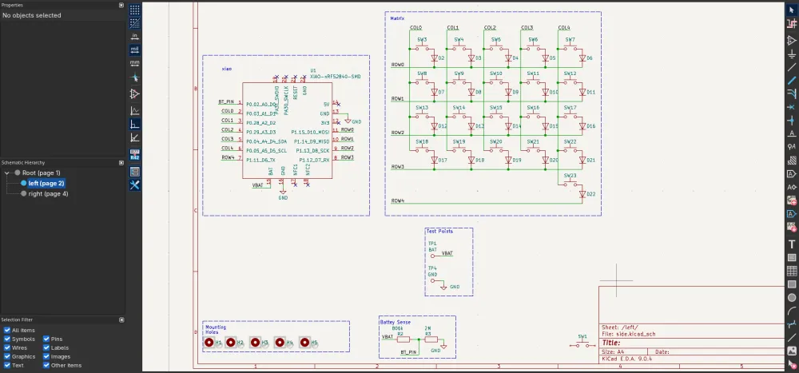Close the Schematic Hierarchy panel
This screenshot has height=373, width=799.
pyautogui.click(x=121, y=162)
